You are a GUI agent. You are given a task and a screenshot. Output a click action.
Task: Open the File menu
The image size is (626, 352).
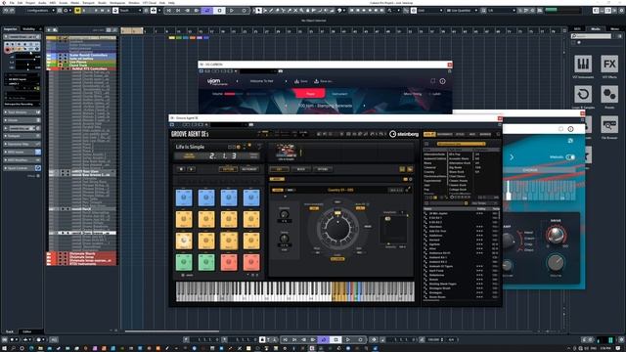[12, 2]
